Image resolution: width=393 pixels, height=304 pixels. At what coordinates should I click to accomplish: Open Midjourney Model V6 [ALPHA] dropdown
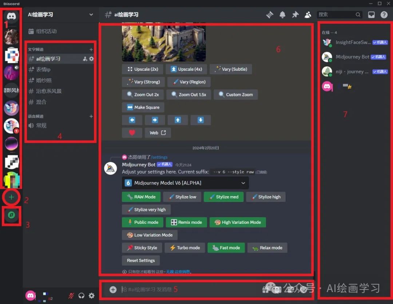[186, 183]
